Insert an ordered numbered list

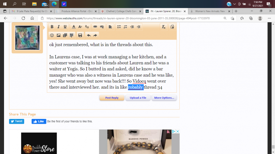125,27
